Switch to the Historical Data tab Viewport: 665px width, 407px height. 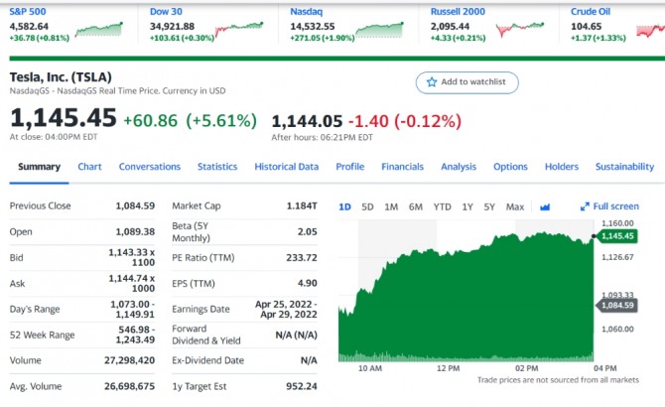click(x=286, y=167)
